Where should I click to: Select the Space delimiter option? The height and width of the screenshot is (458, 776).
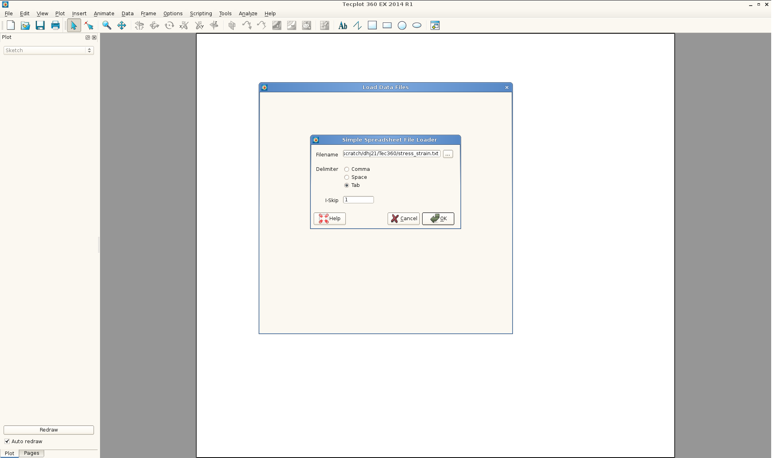click(x=347, y=177)
